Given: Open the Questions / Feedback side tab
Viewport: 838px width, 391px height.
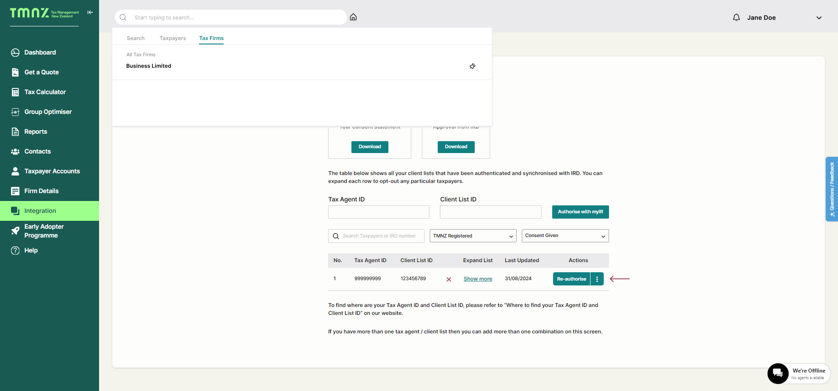Looking at the screenshot, I should coord(831,189).
